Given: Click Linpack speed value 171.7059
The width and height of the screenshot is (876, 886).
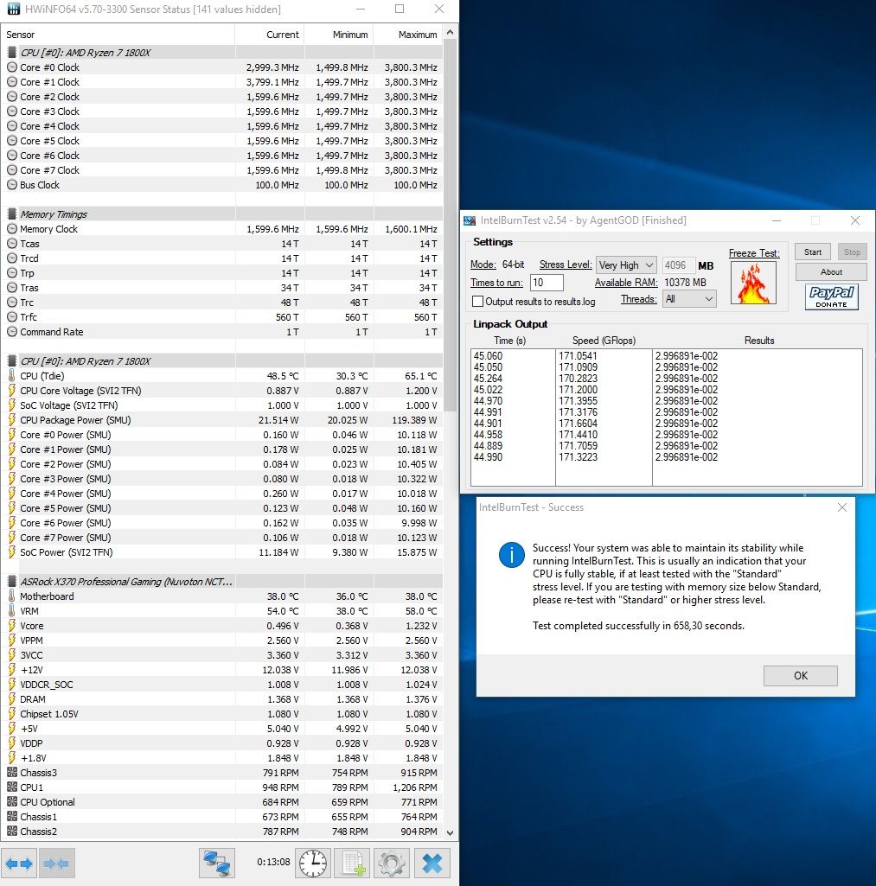Looking at the screenshot, I should click(x=578, y=446).
